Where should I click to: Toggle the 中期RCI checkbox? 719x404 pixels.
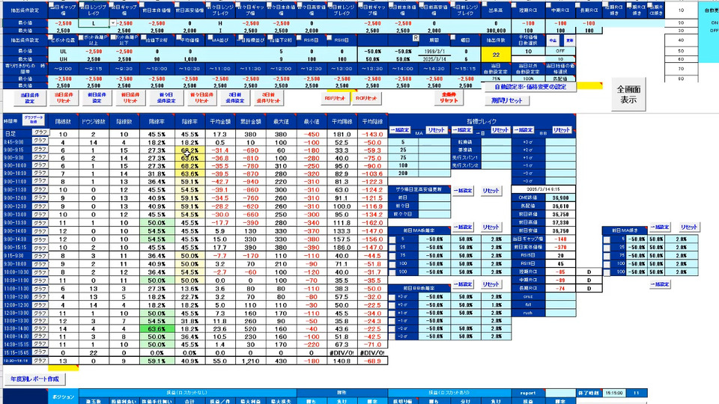[x=549, y=6]
